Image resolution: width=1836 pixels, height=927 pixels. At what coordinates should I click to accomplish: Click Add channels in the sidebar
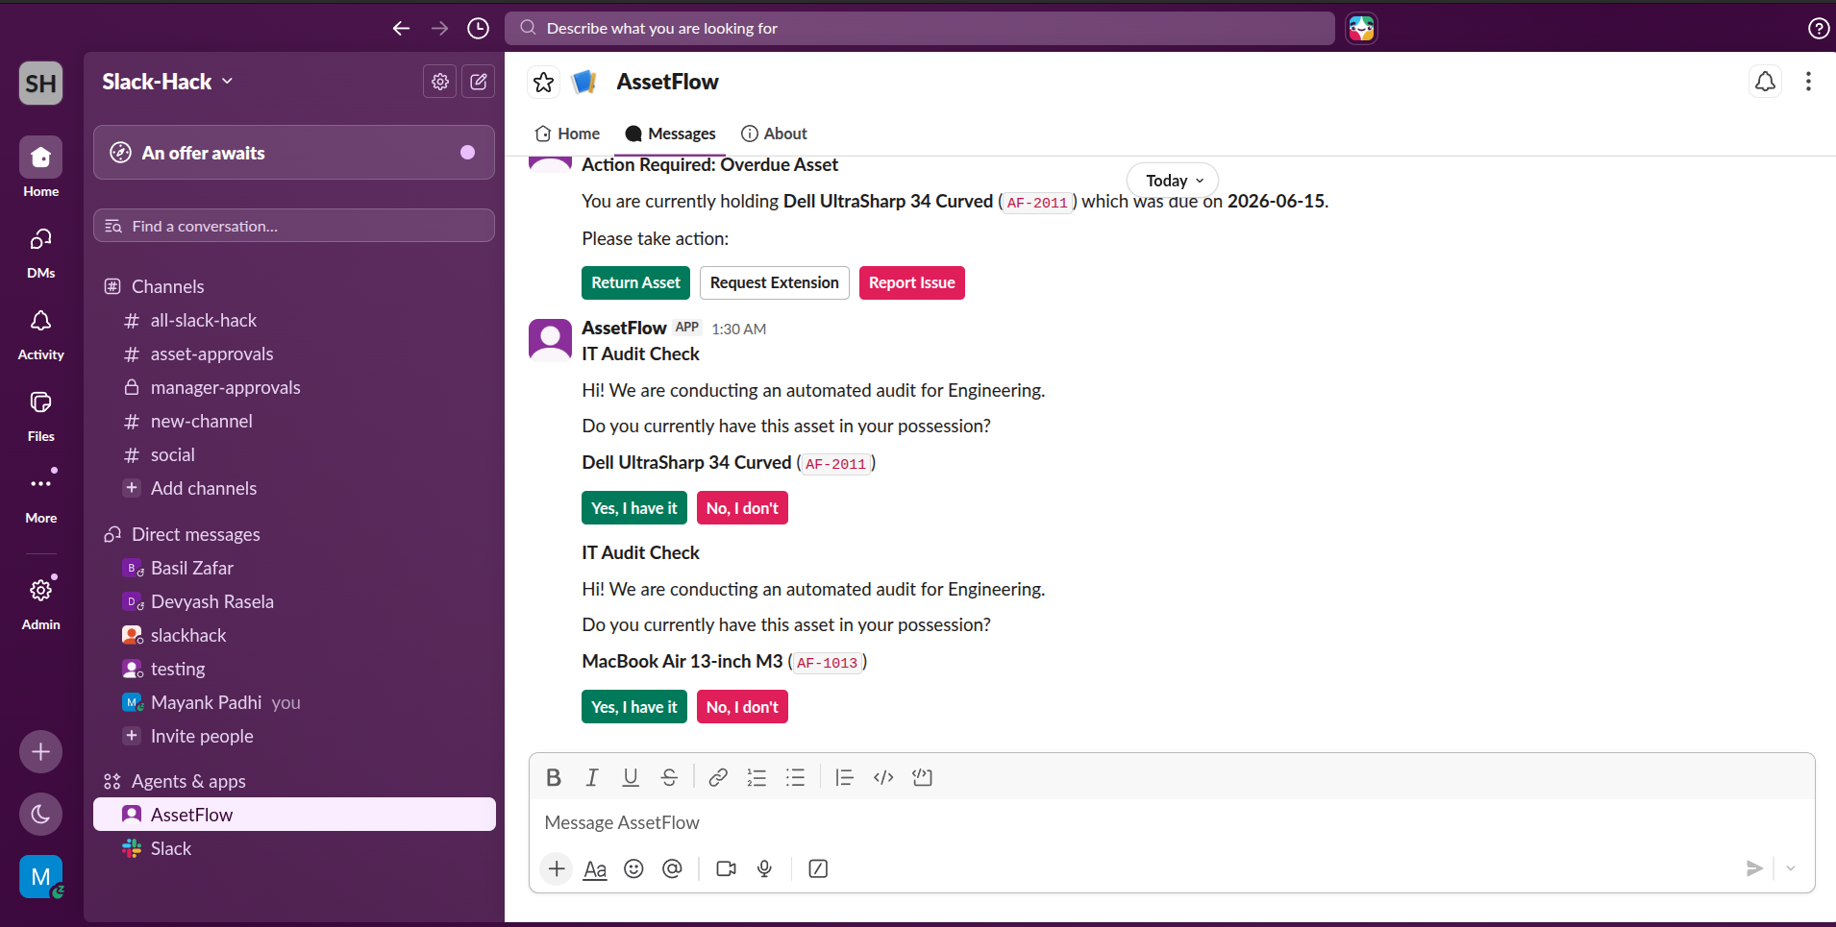(x=294, y=488)
